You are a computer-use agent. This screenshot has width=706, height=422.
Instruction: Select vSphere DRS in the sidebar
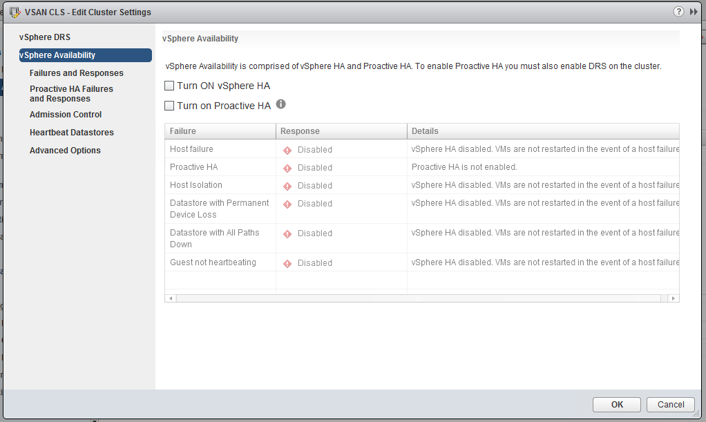point(45,37)
